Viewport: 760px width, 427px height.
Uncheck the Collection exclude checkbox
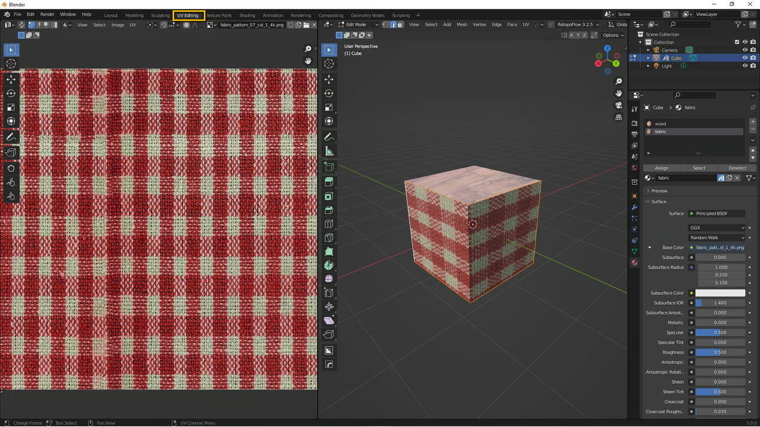[737, 42]
